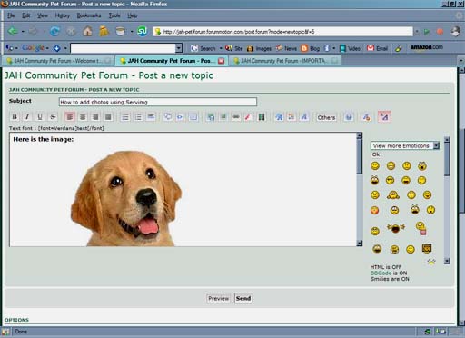The height and width of the screenshot is (338, 465).
Task: Switch to the IMPORTA... forum tab
Action: click(x=285, y=61)
